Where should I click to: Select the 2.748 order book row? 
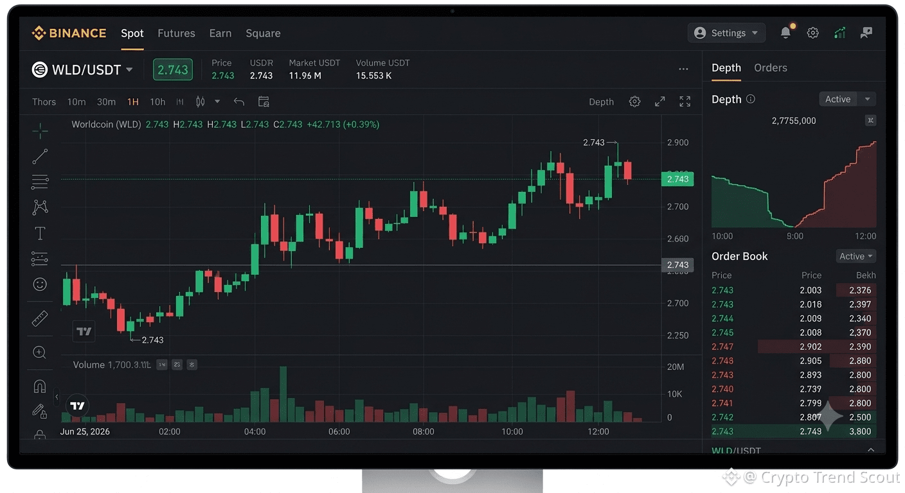click(x=794, y=361)
